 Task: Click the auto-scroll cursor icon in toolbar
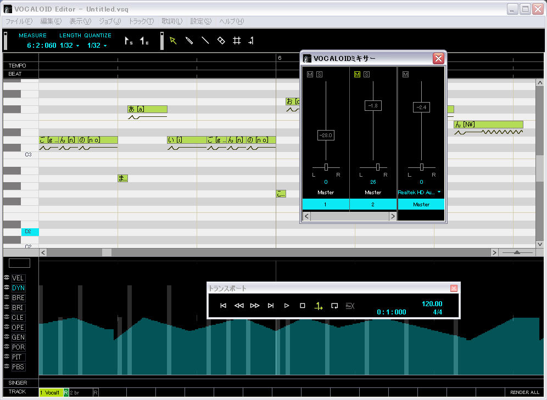[251, 41]
